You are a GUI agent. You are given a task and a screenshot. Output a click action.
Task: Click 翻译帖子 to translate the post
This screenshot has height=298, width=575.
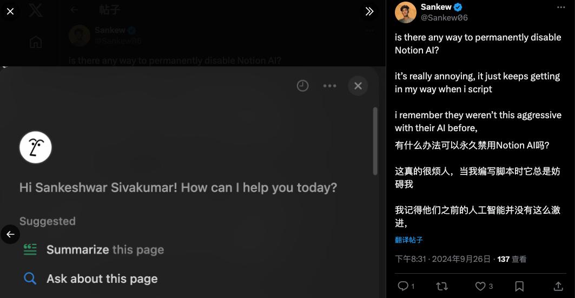409,240
